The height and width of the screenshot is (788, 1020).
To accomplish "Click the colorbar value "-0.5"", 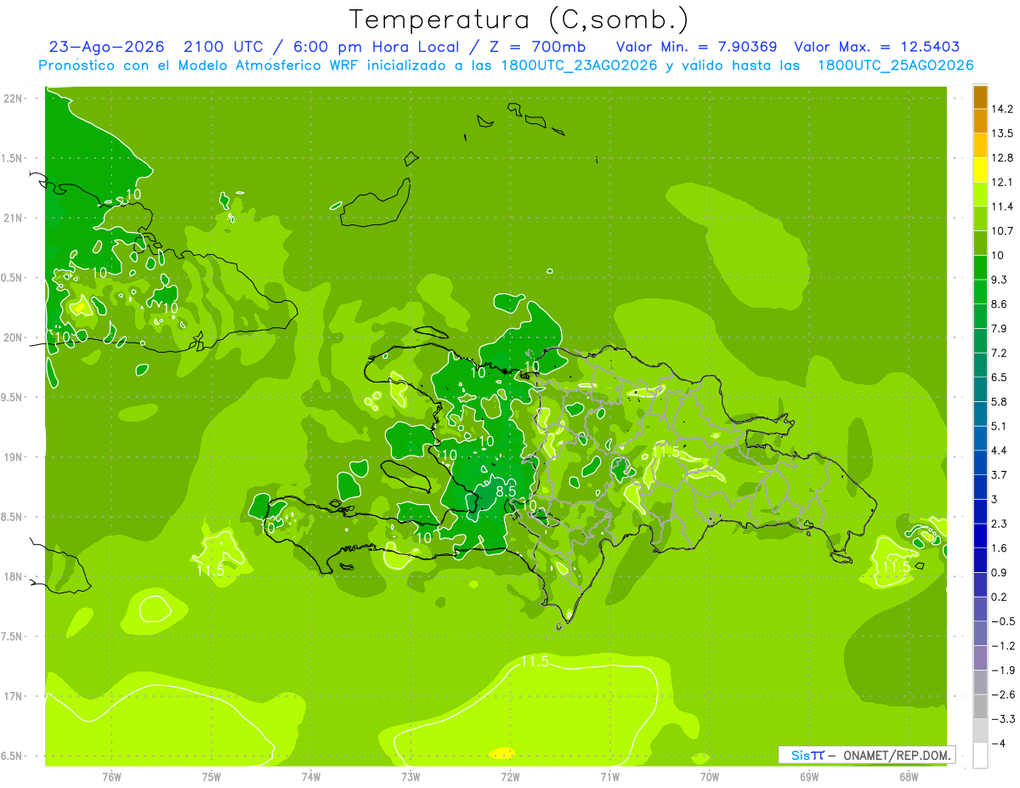I will pos(1003,621).
